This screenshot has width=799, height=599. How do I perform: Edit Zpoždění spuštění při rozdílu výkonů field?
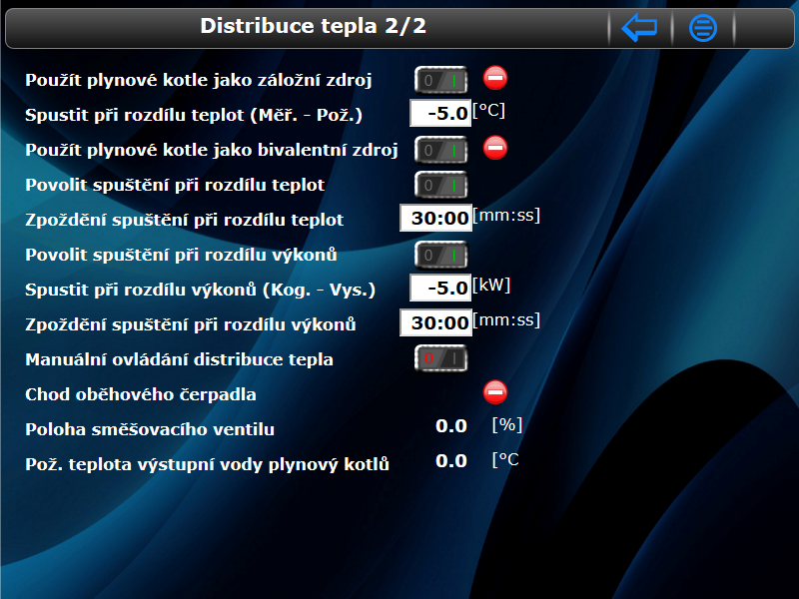[x=435, y=322]
